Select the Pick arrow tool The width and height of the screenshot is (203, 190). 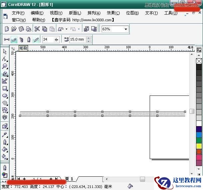5,52
